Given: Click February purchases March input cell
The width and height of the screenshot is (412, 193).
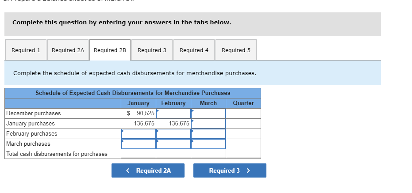Looking at the screenshot, I should click(x=208, y=134).
